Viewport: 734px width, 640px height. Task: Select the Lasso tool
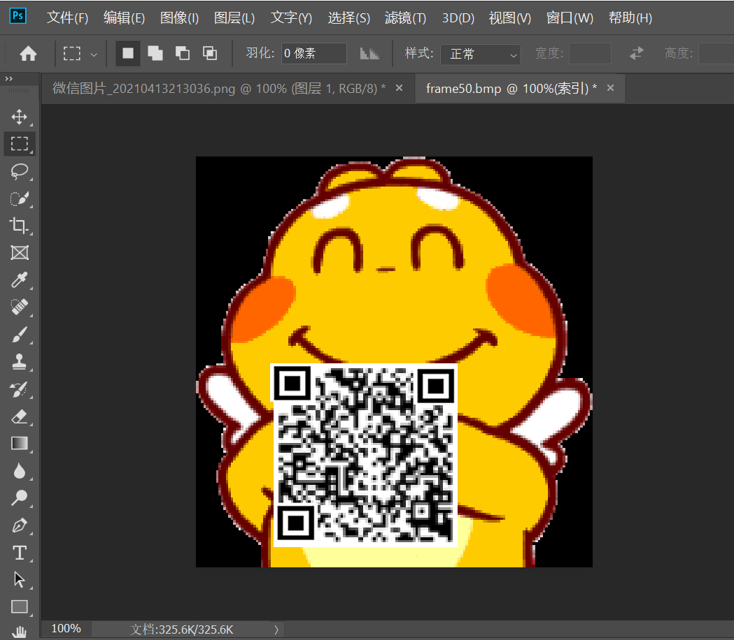pyautogui.click(x=19, y=171)
